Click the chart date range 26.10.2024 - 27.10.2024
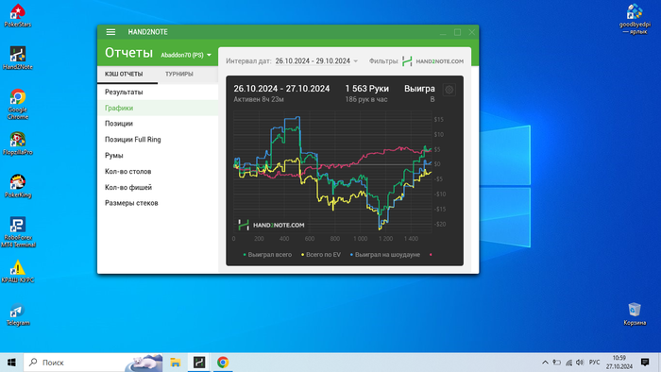The height and width of the screenshot is (372, 661). point(281,89)
